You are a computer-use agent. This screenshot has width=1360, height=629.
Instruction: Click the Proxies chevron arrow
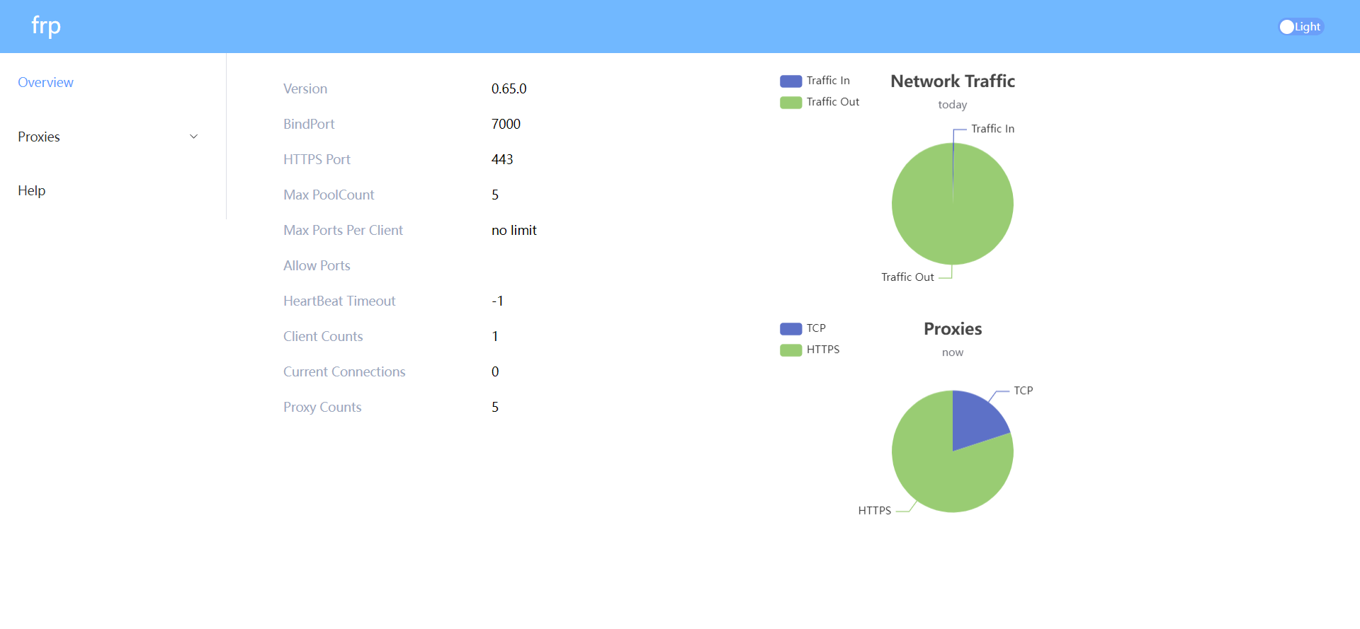coord(193,137)
